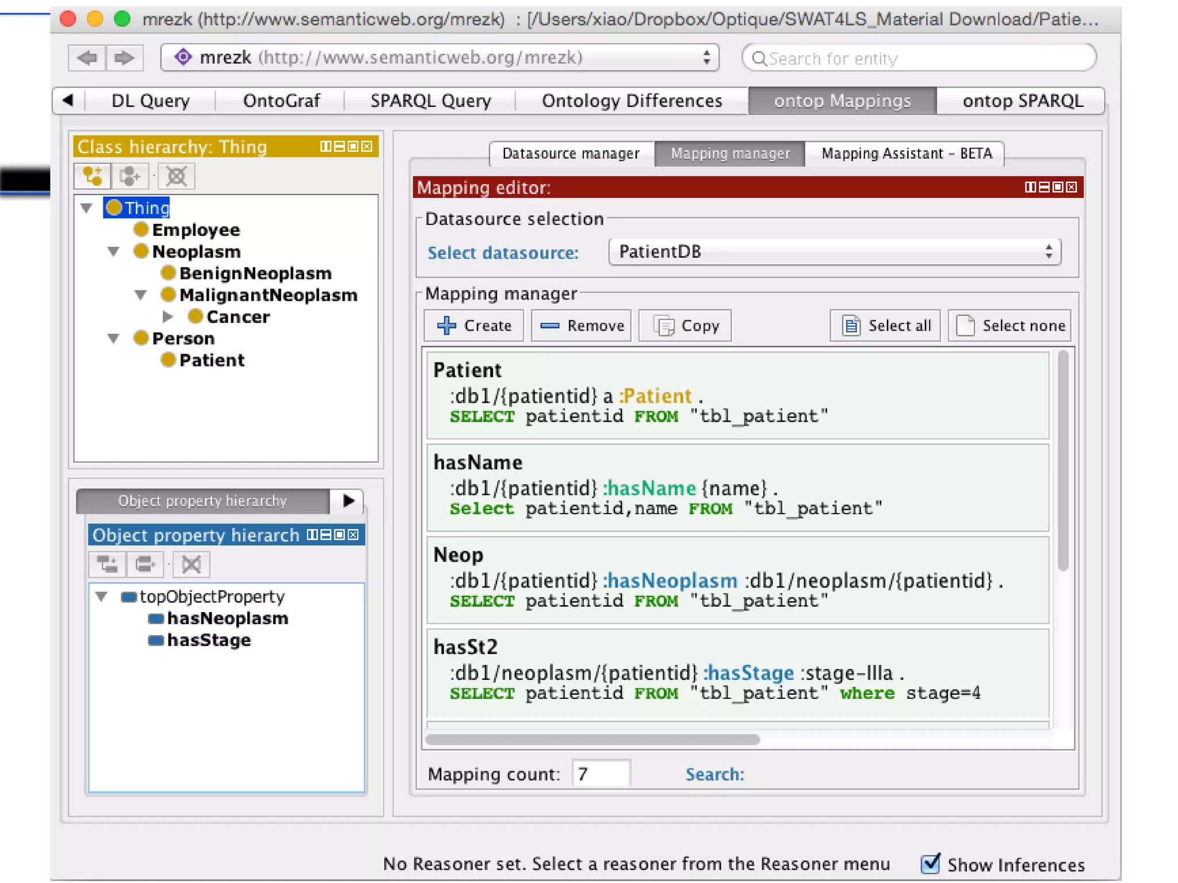Click the Search for entity field
The width and height of the screenshot is (1178, 883).
point(920,58)
